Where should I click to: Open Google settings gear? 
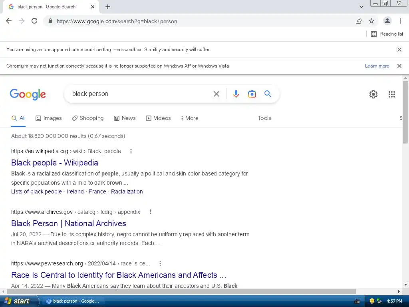click(x=373, y=94)
